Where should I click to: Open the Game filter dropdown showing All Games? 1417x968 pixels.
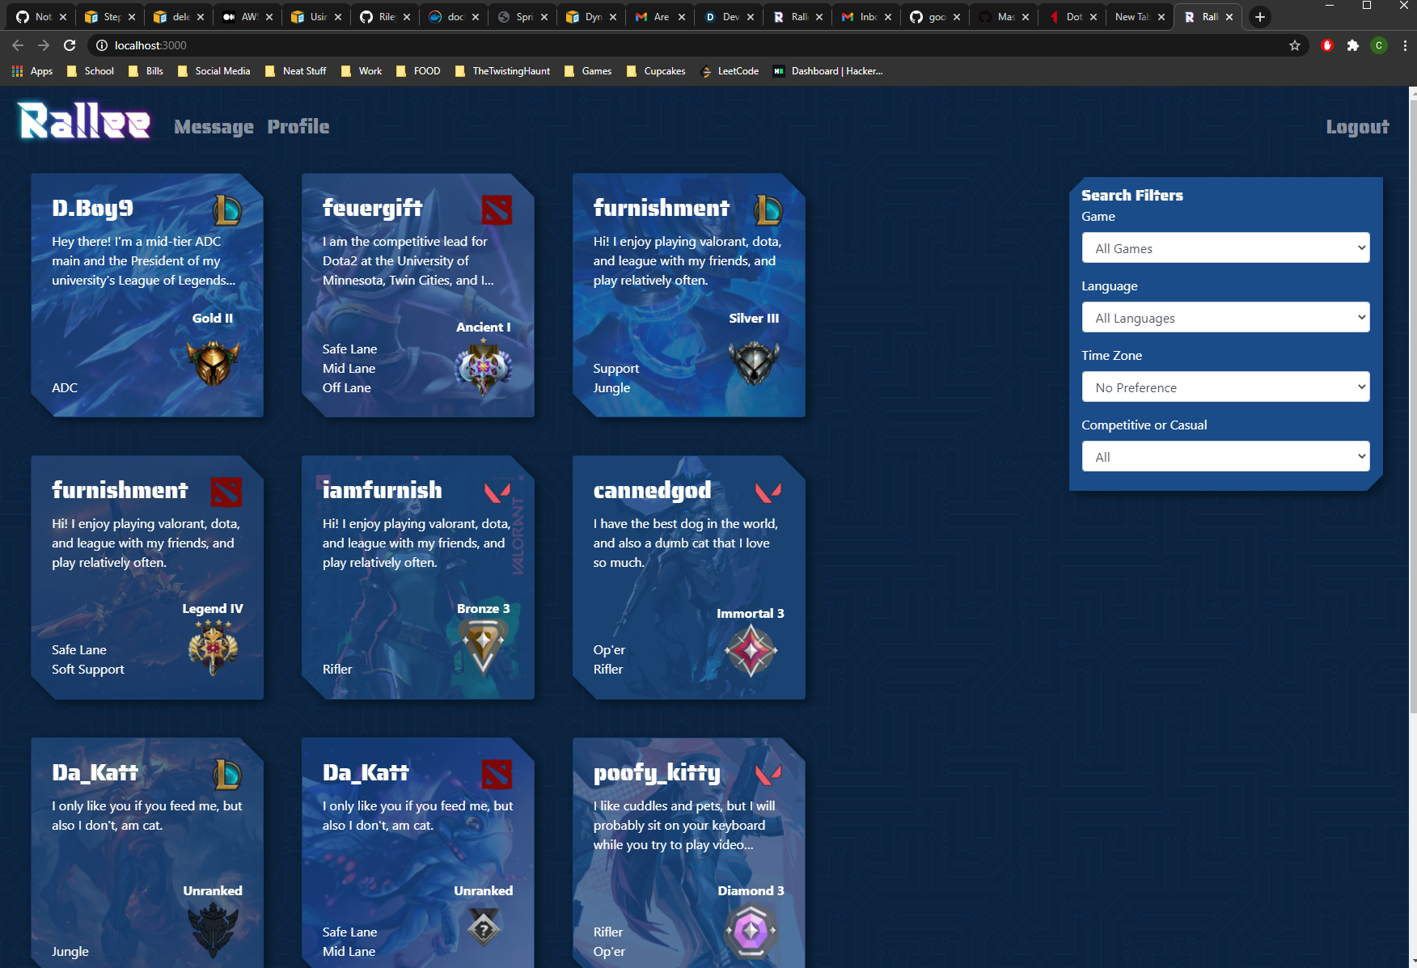pos(1225,248)
